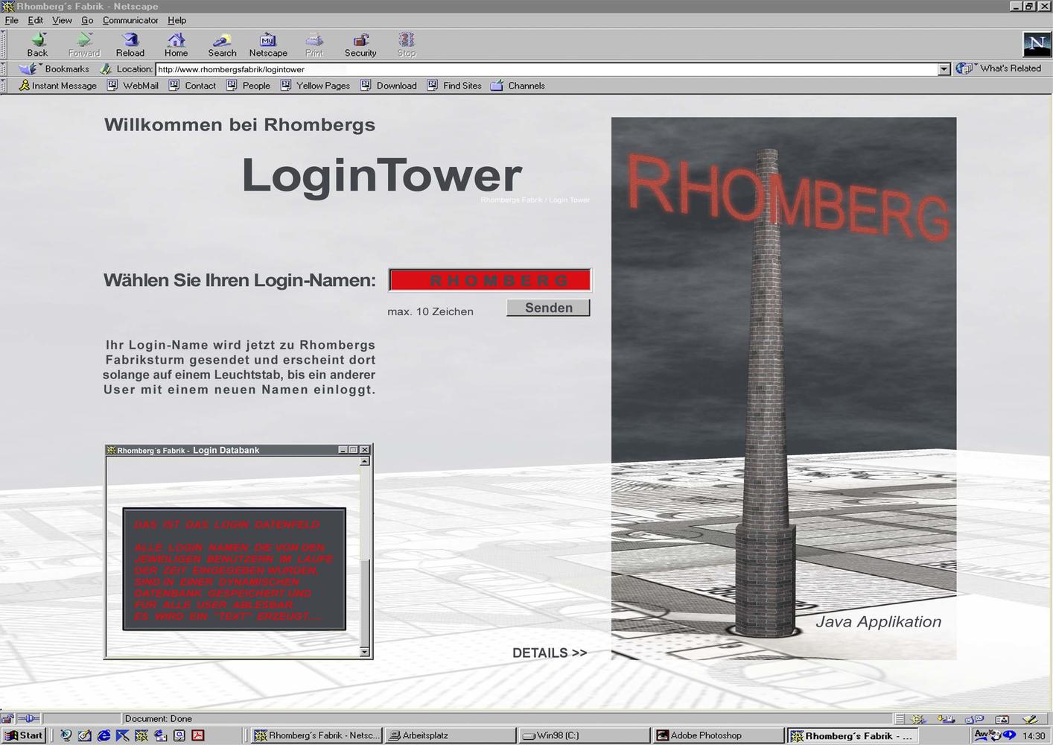Open the WebMail bookmark
This screenshot has height=745, width=1053.
tap(133, 86)
